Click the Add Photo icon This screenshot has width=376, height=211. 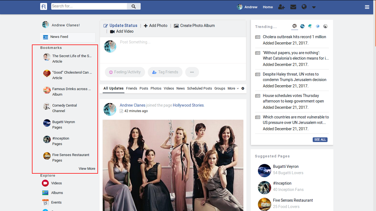[x=145, y=26]
